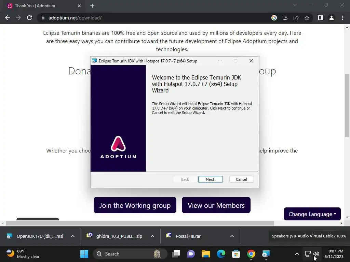View site information via the lock icon
Screen dimensions: 350x262
tap(43, 18)
